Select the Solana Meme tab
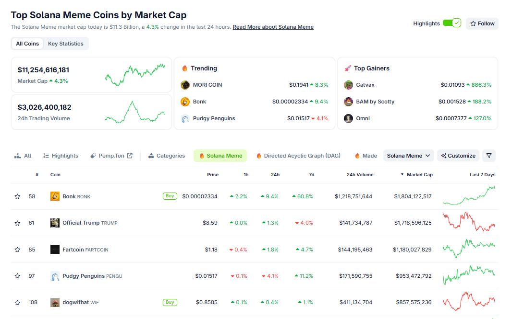The height and width of the screenshot is (319, 512). pos(220,156)
